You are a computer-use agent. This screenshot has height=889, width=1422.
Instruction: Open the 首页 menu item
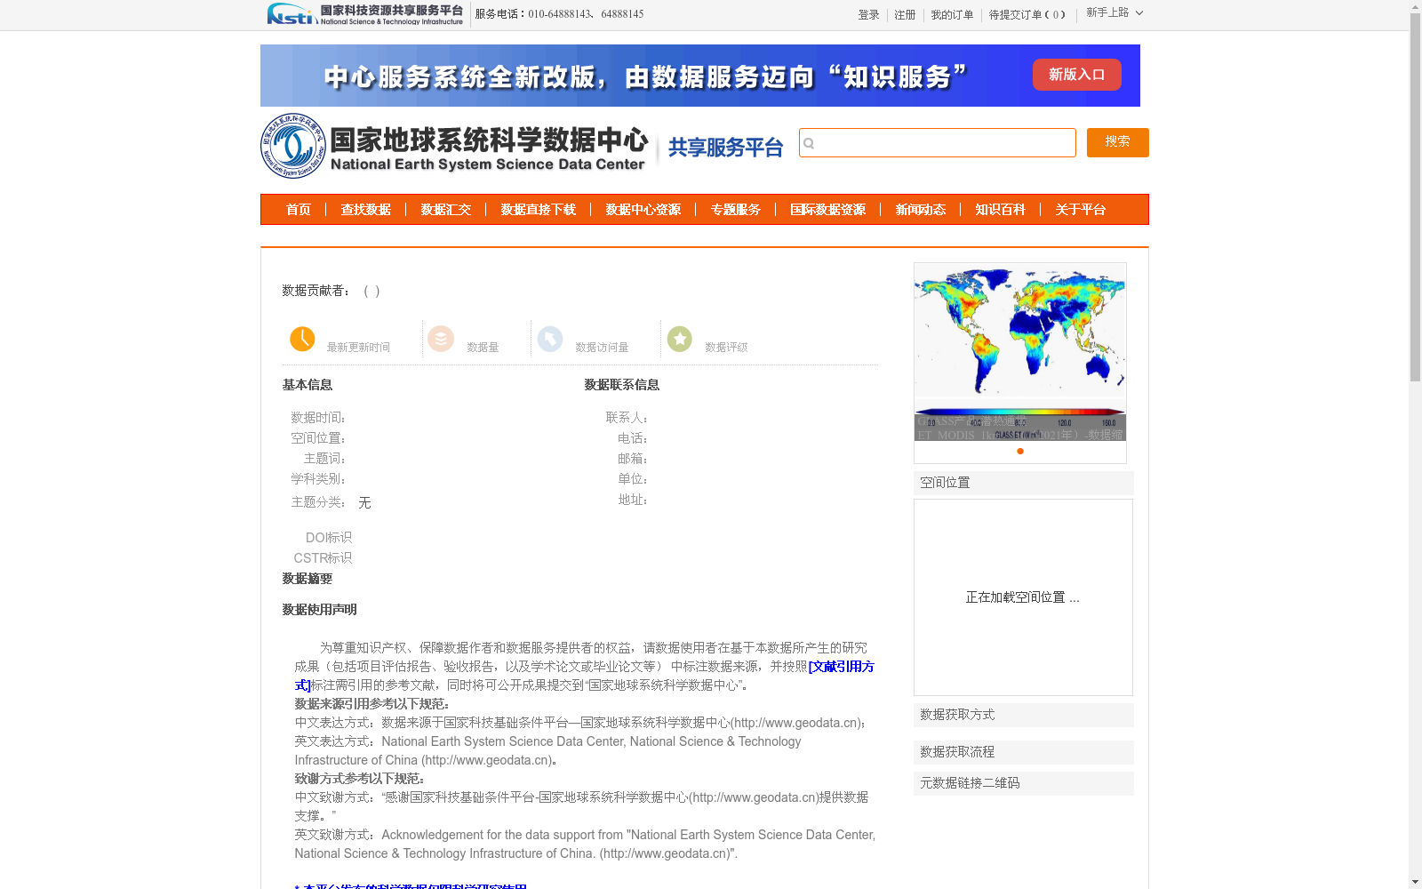[299, 210]
